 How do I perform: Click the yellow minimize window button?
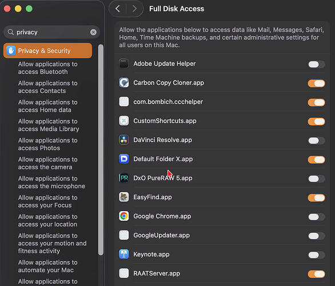18,9
